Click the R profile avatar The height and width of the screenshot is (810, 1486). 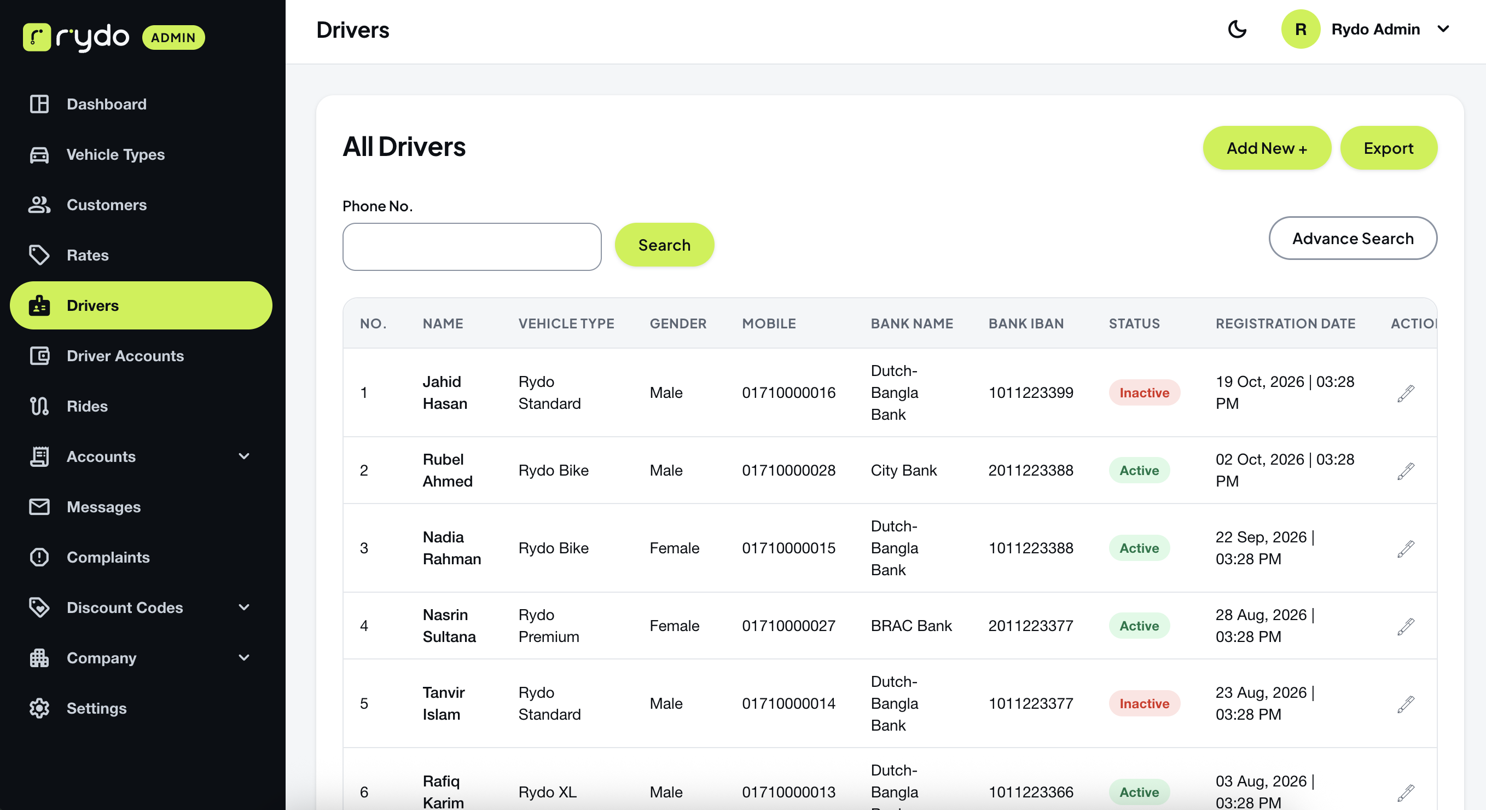tap(1301, 30)
